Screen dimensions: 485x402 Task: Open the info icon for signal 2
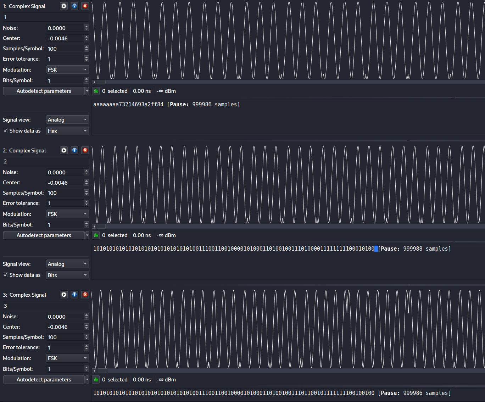(x=74, y=150)
